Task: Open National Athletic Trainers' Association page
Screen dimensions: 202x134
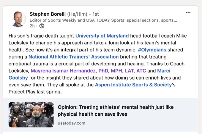Action: 74,57
